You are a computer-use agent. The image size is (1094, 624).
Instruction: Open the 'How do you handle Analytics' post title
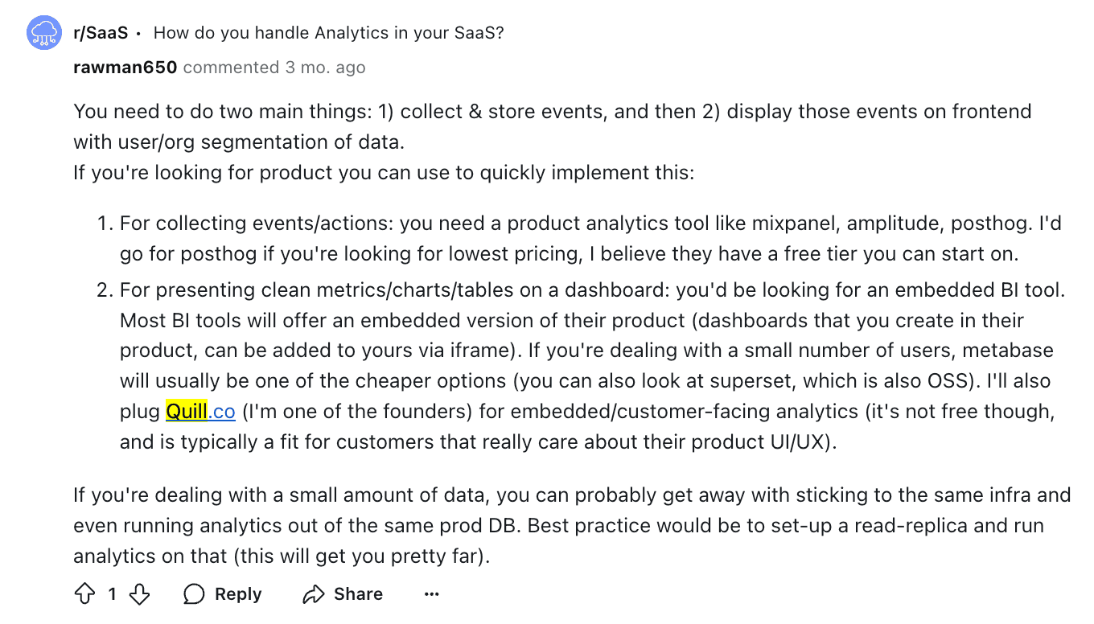pos(328,33)
